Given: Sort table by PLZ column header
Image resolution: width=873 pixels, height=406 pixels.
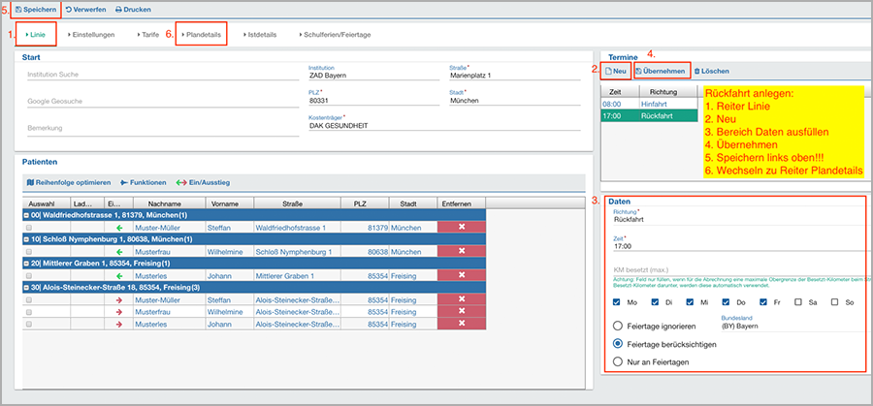Looking at the screenshot, I should pyautogui.click(x=365, y=203).
